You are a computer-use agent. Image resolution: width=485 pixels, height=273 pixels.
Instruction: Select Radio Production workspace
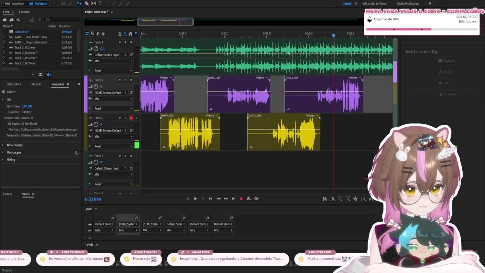pyautogui.click(x=408, y=3)
